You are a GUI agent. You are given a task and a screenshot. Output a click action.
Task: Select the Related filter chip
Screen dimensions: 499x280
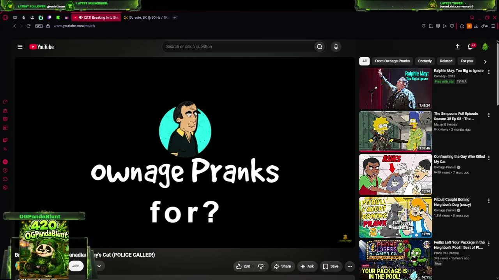click(x=446, y=61)
